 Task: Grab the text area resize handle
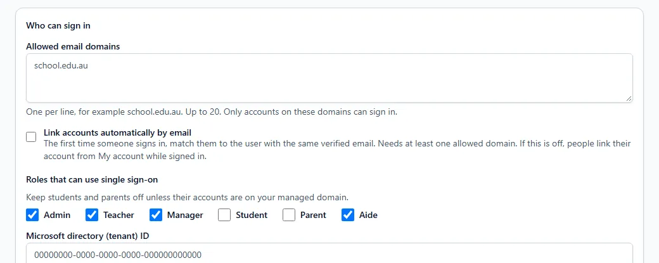coord(629,98)
